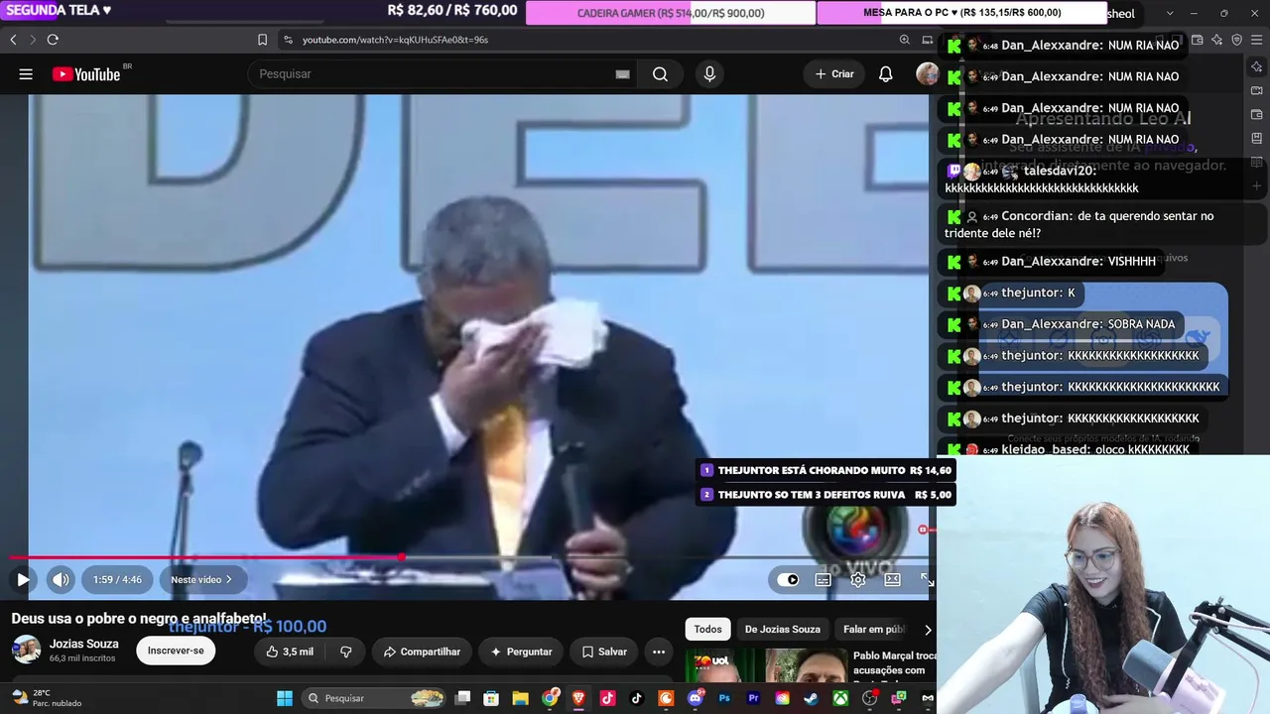Open Premiere Pro from the taskbar
The height and width of the screenshot is (714, 1270).
[x=753, y=698]
